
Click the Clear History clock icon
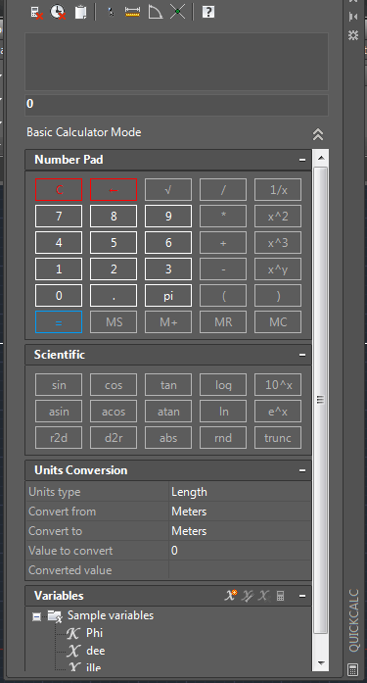(x=58, y=12)
